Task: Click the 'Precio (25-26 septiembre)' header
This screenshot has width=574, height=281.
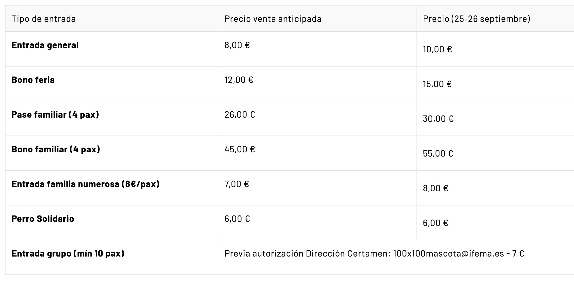Action: (x=476, y=19)
